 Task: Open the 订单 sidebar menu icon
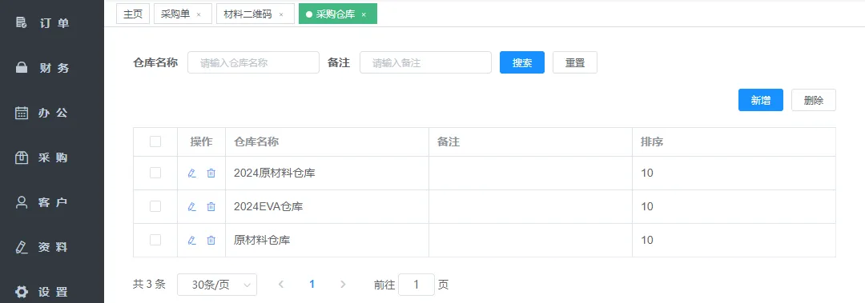21,23
